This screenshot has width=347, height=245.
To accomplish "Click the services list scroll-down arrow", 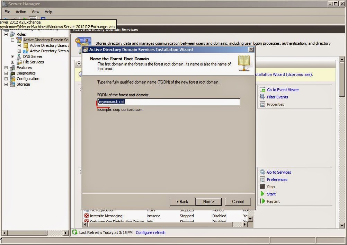I will [250, 219].
